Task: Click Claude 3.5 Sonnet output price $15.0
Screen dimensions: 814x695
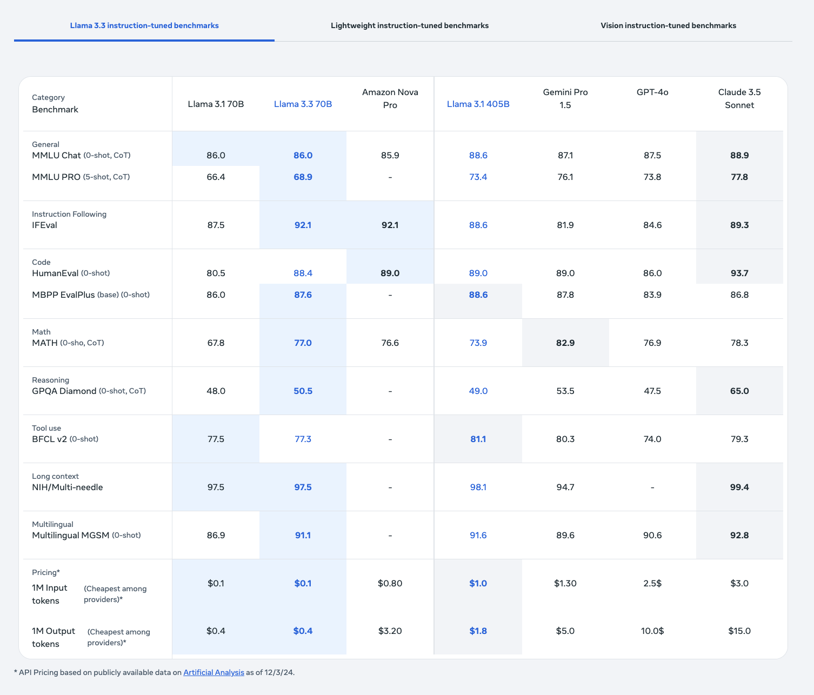Action: (x=739, y=631)
